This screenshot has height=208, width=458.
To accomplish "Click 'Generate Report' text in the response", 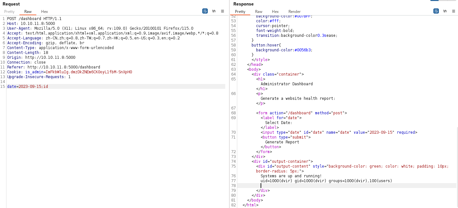I will click(282, 142).
